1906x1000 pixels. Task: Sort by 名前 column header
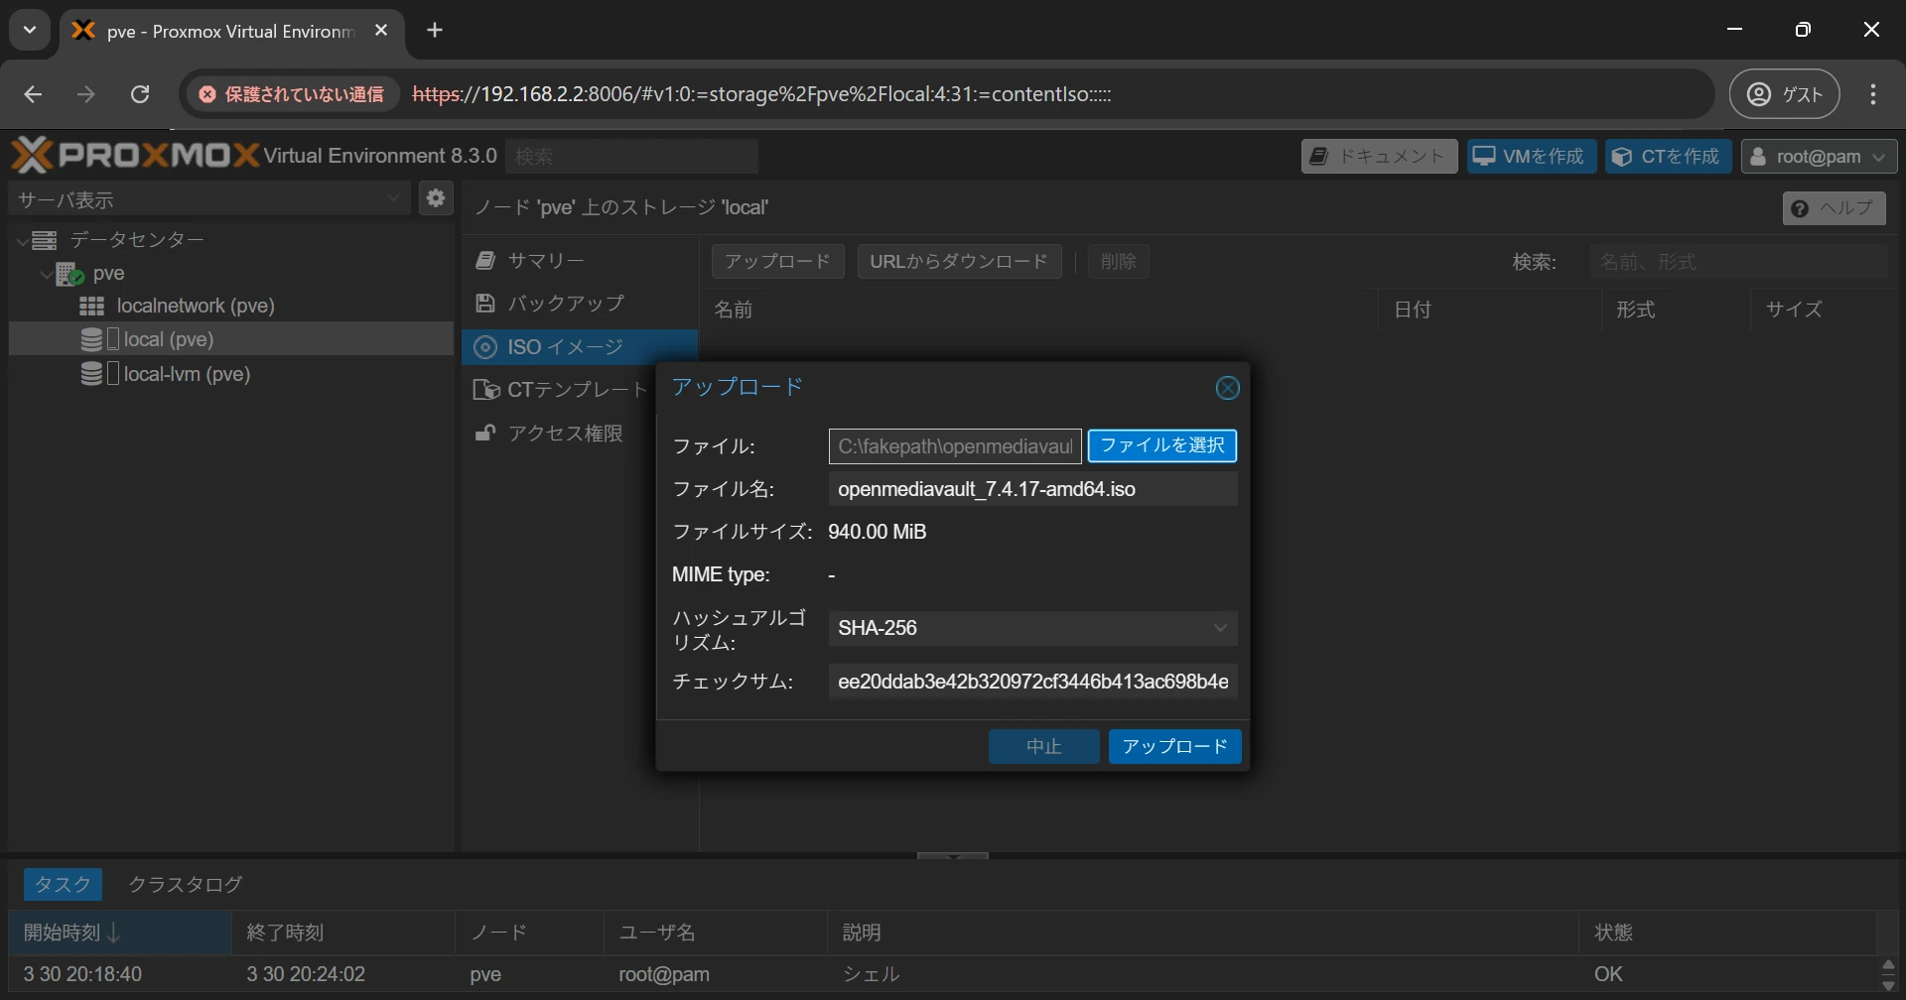point(1038,310)
